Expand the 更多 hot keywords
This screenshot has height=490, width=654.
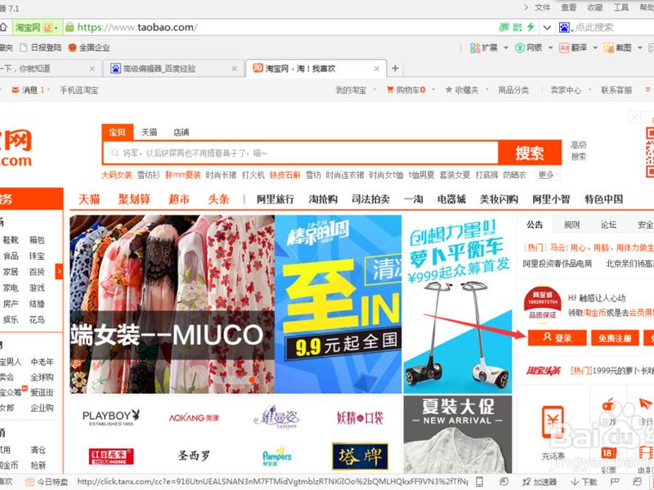coord(548,175)
